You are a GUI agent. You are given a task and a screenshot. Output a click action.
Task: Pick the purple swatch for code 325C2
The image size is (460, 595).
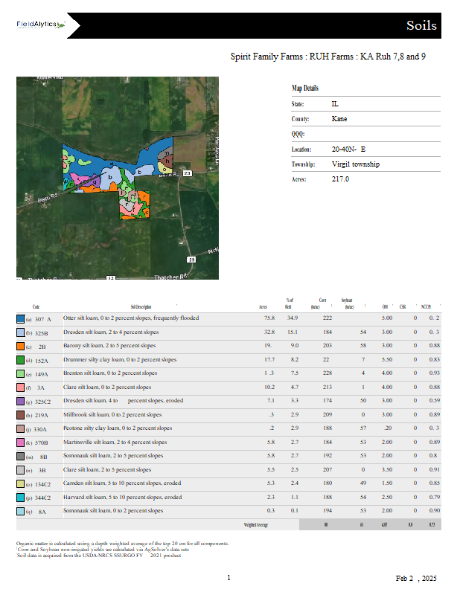tap(20, 401)
